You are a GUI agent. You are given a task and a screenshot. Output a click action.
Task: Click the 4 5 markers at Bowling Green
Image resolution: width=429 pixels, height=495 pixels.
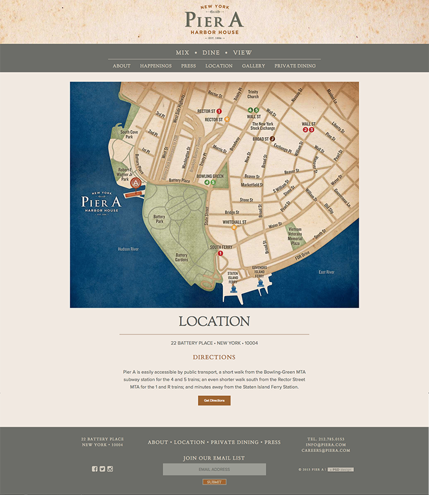[210, 182]
